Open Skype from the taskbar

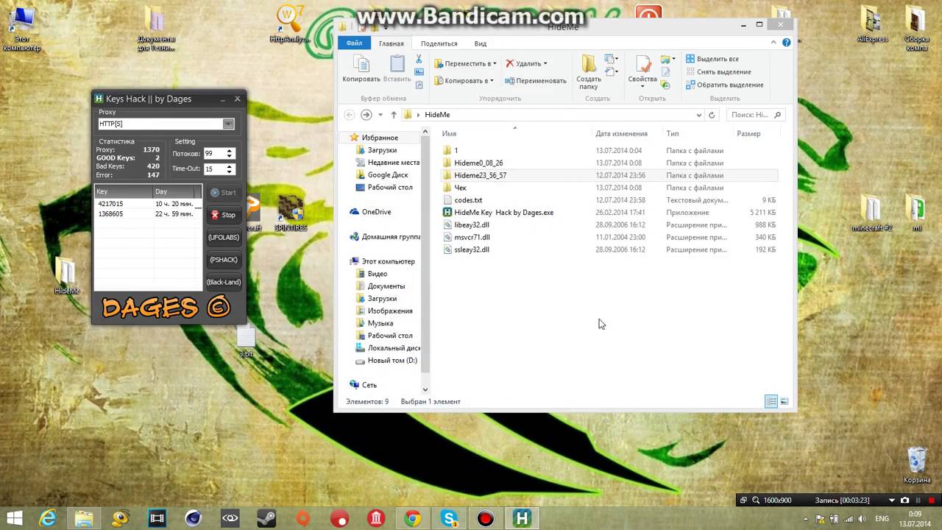pos(450,518)
